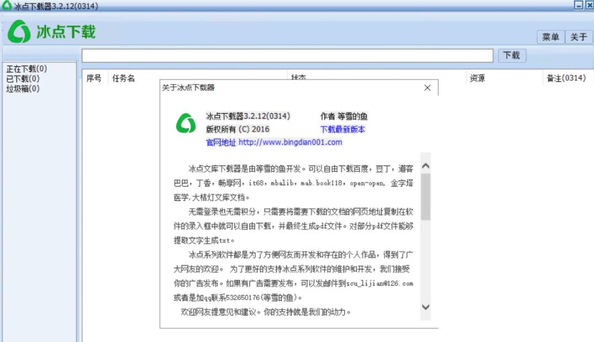
Task: Click the 冰点下载器3.2.12(0314) window title text
Action: [x=56, y=6]
